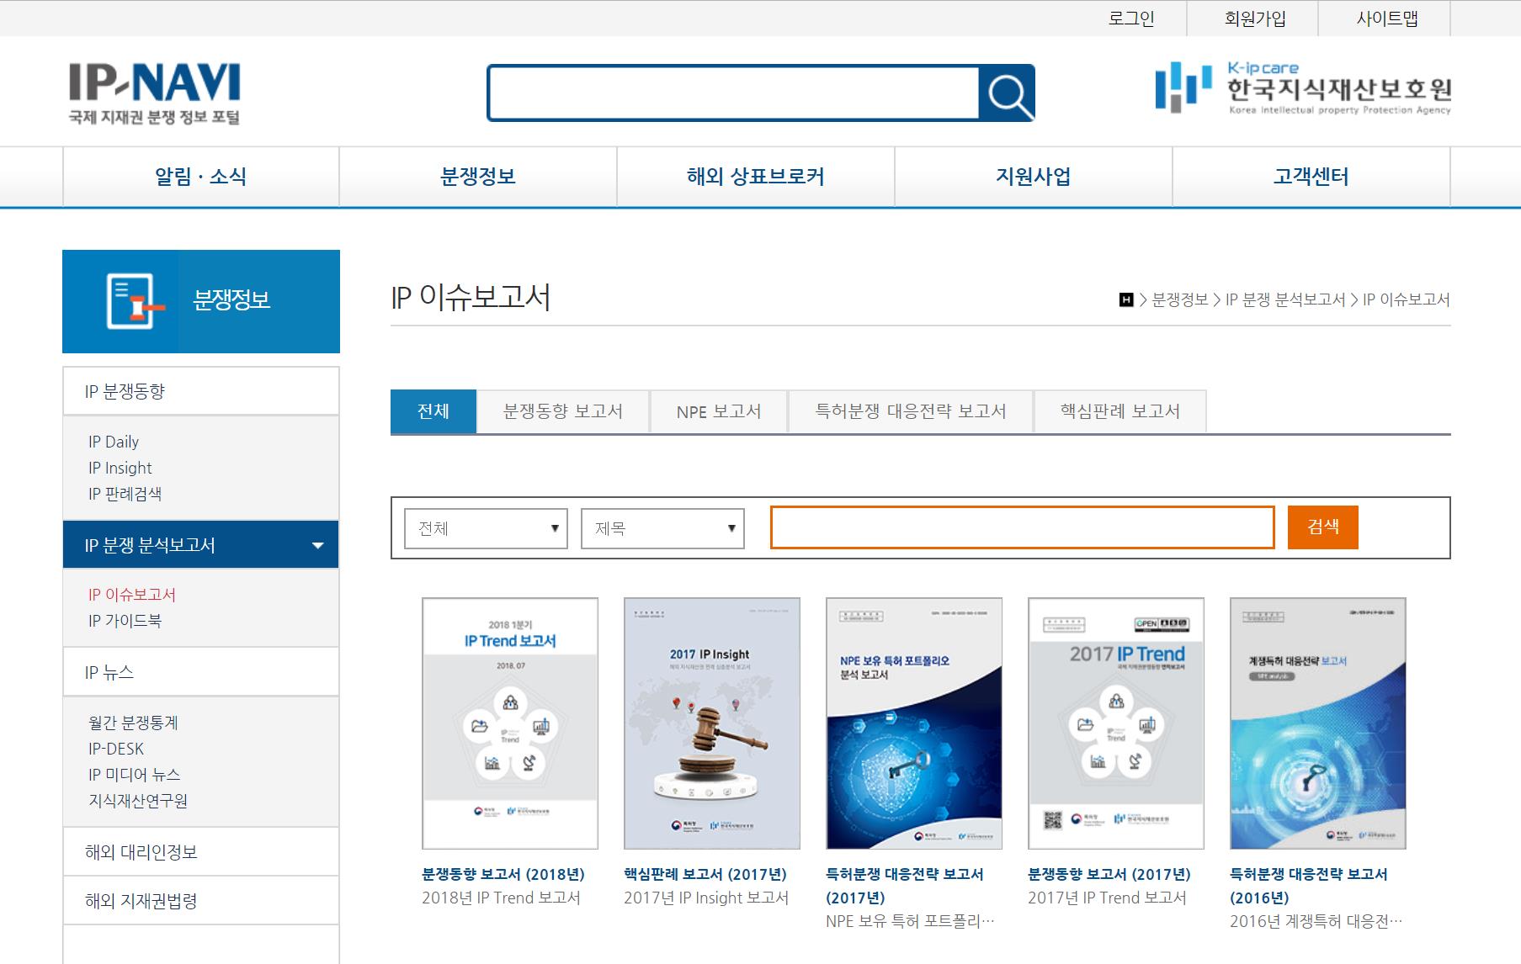This screenshot has width=1521, height=964.
Task: Open the 해외 상표브로커 menu
Action: click(x=756, y=177)
